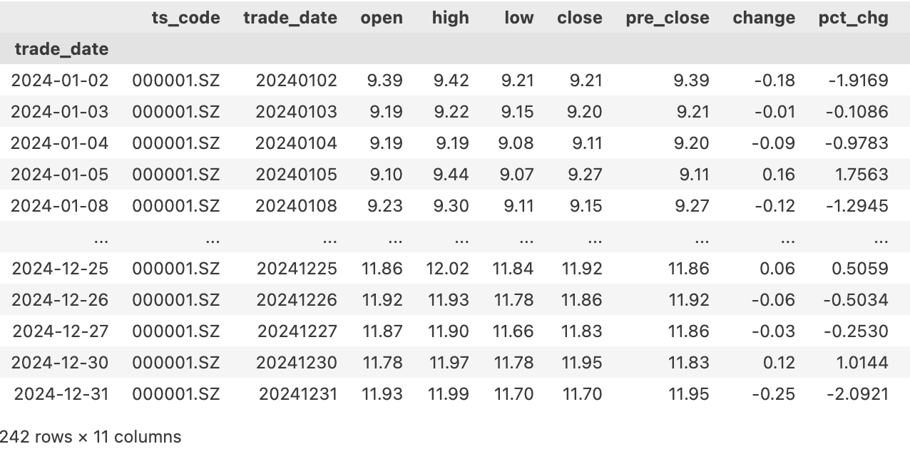Click the change column header
The height and width of the screenshot is (449, 910).
pos(764,18)
